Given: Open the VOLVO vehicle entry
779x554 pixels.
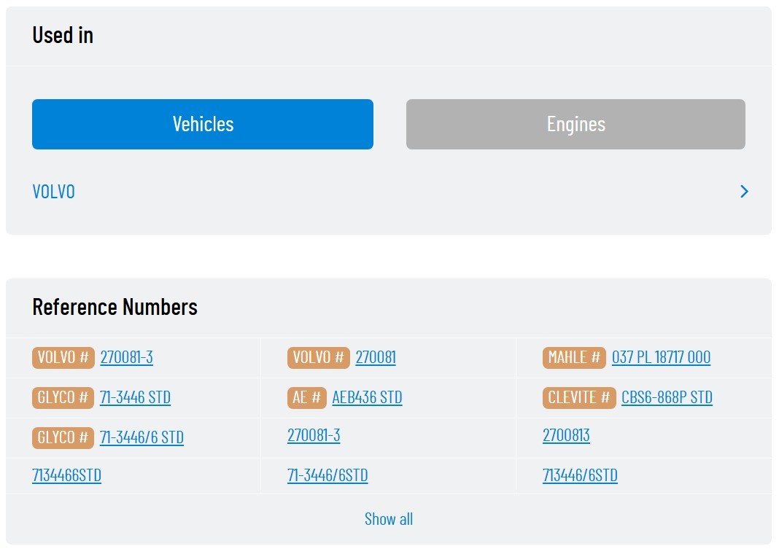Looking at the screenshot, I should click(x=54, y=192).
